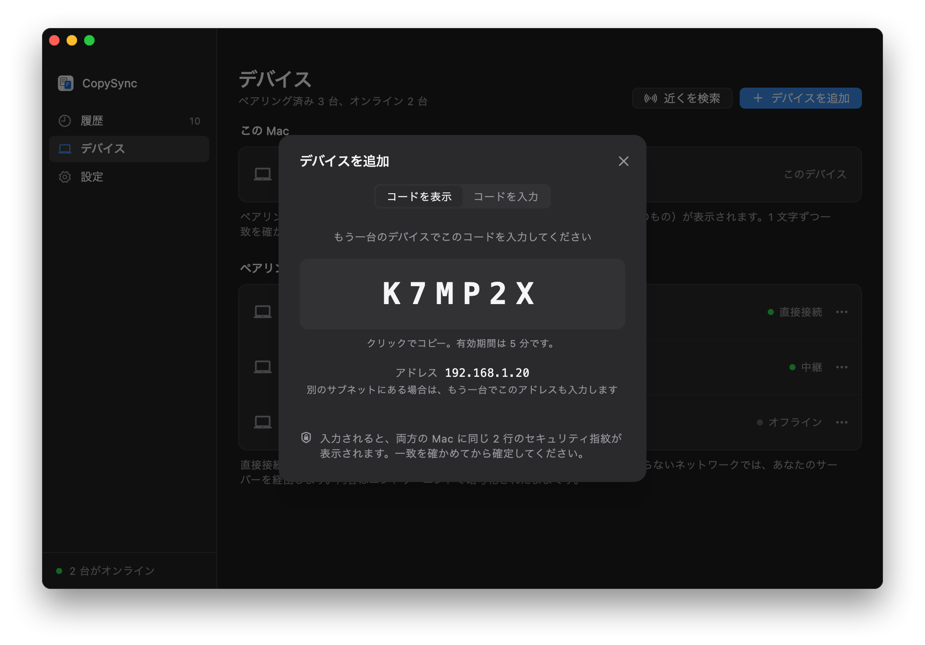Open more options for オフライン device
This screenshot has width=925, height=645.
click(x=841, y=422)
